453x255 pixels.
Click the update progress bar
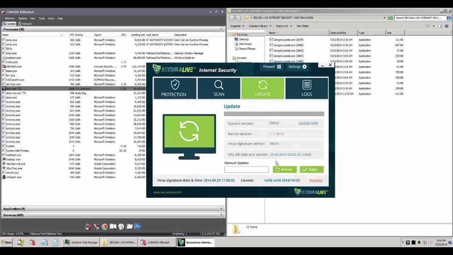[x=274, y=114]
